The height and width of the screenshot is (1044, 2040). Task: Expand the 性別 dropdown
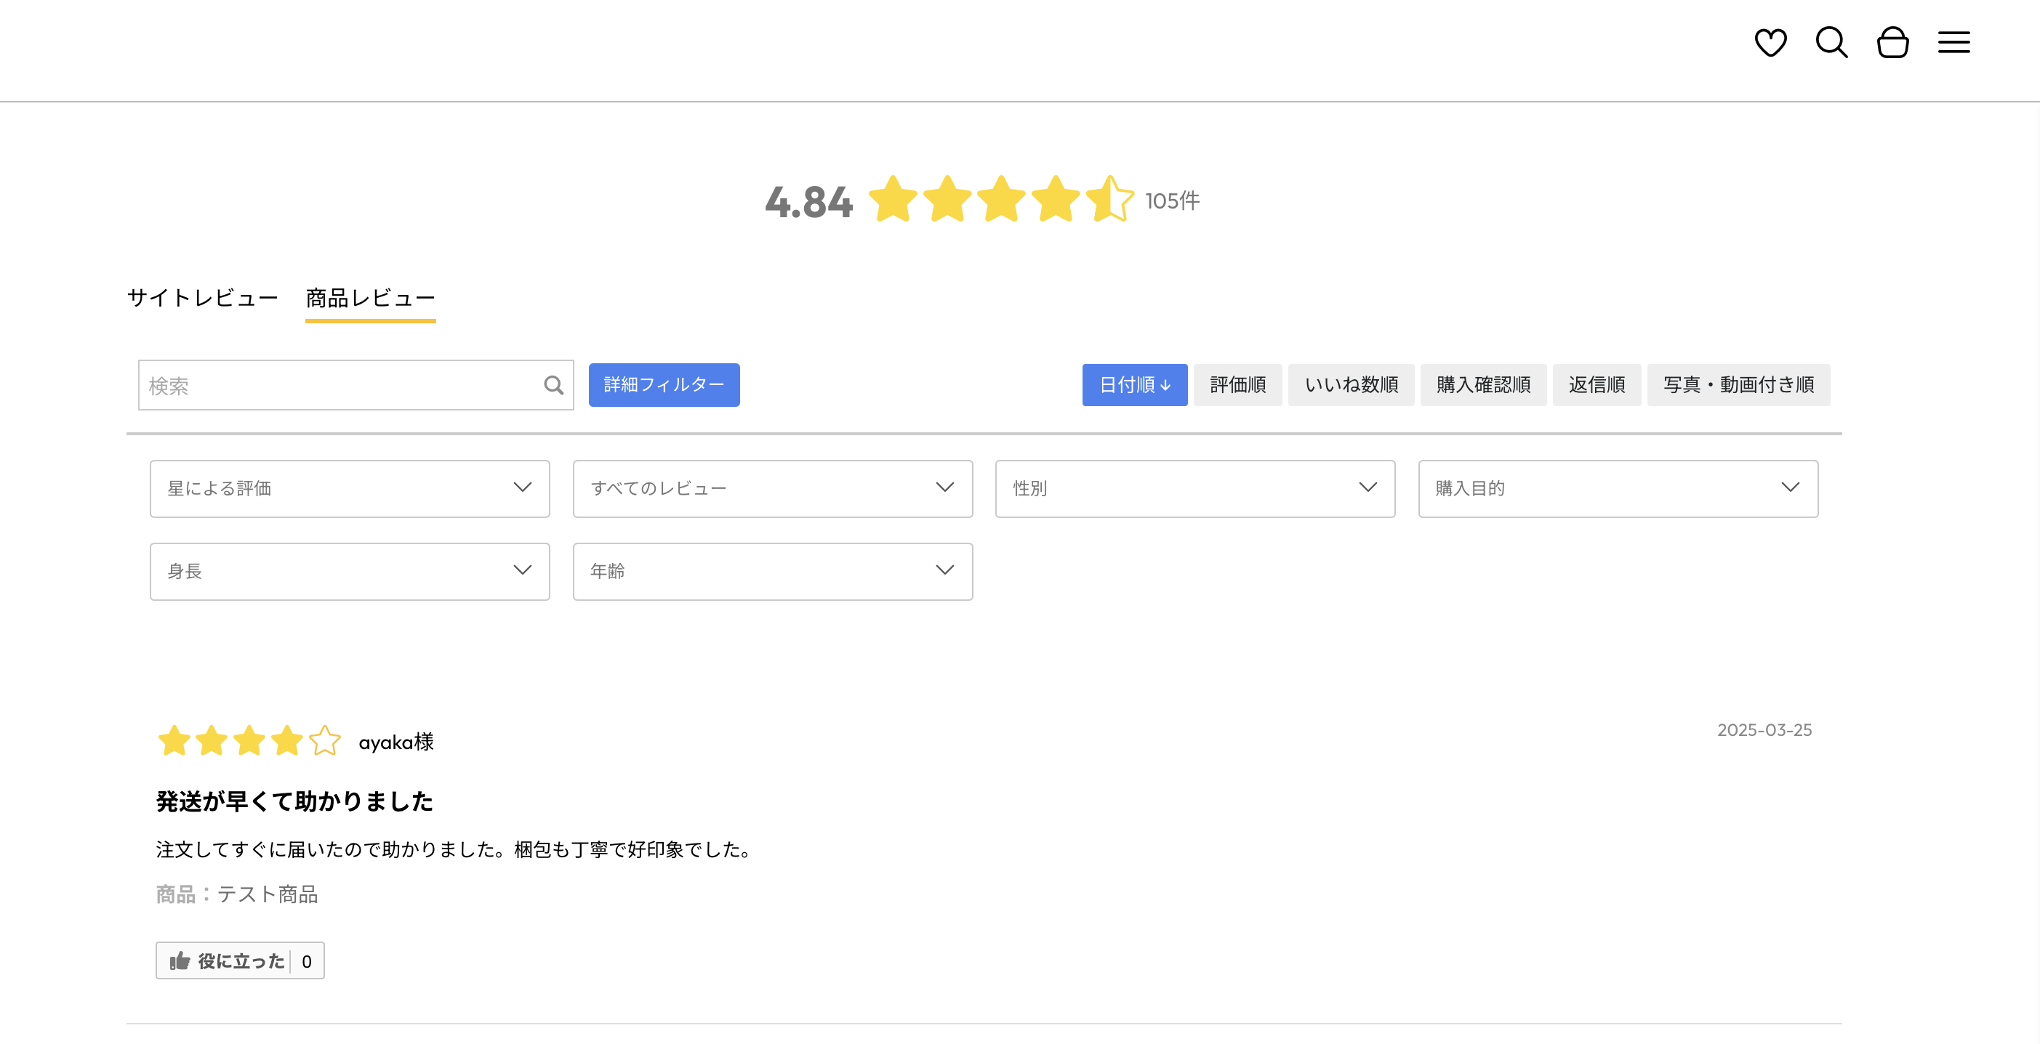[1194, 488]
